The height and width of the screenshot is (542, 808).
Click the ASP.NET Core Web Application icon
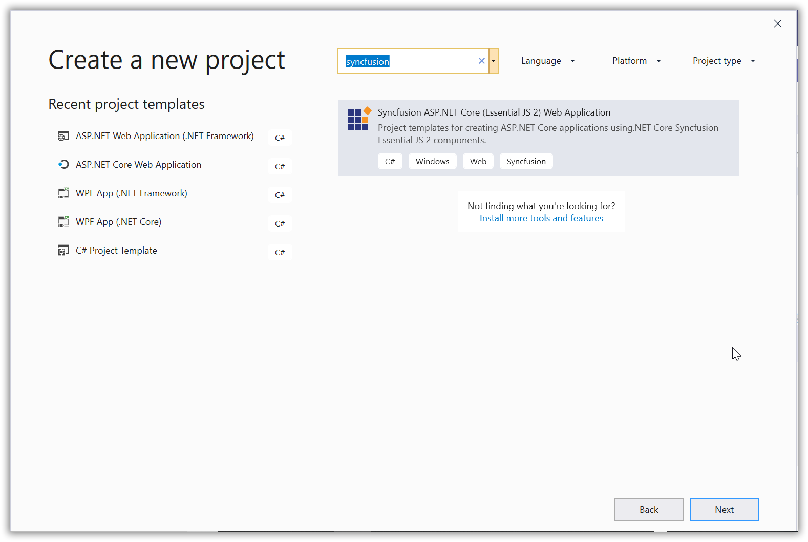point(63,165)
